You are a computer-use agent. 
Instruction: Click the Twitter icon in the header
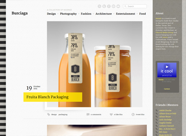[104, 6]
